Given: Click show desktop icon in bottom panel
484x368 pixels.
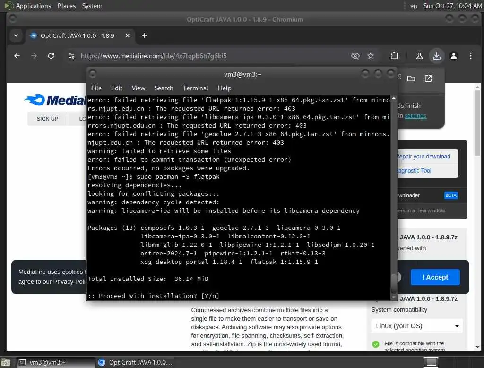Looking at the screenshot, I should click(x=6, y=362).
